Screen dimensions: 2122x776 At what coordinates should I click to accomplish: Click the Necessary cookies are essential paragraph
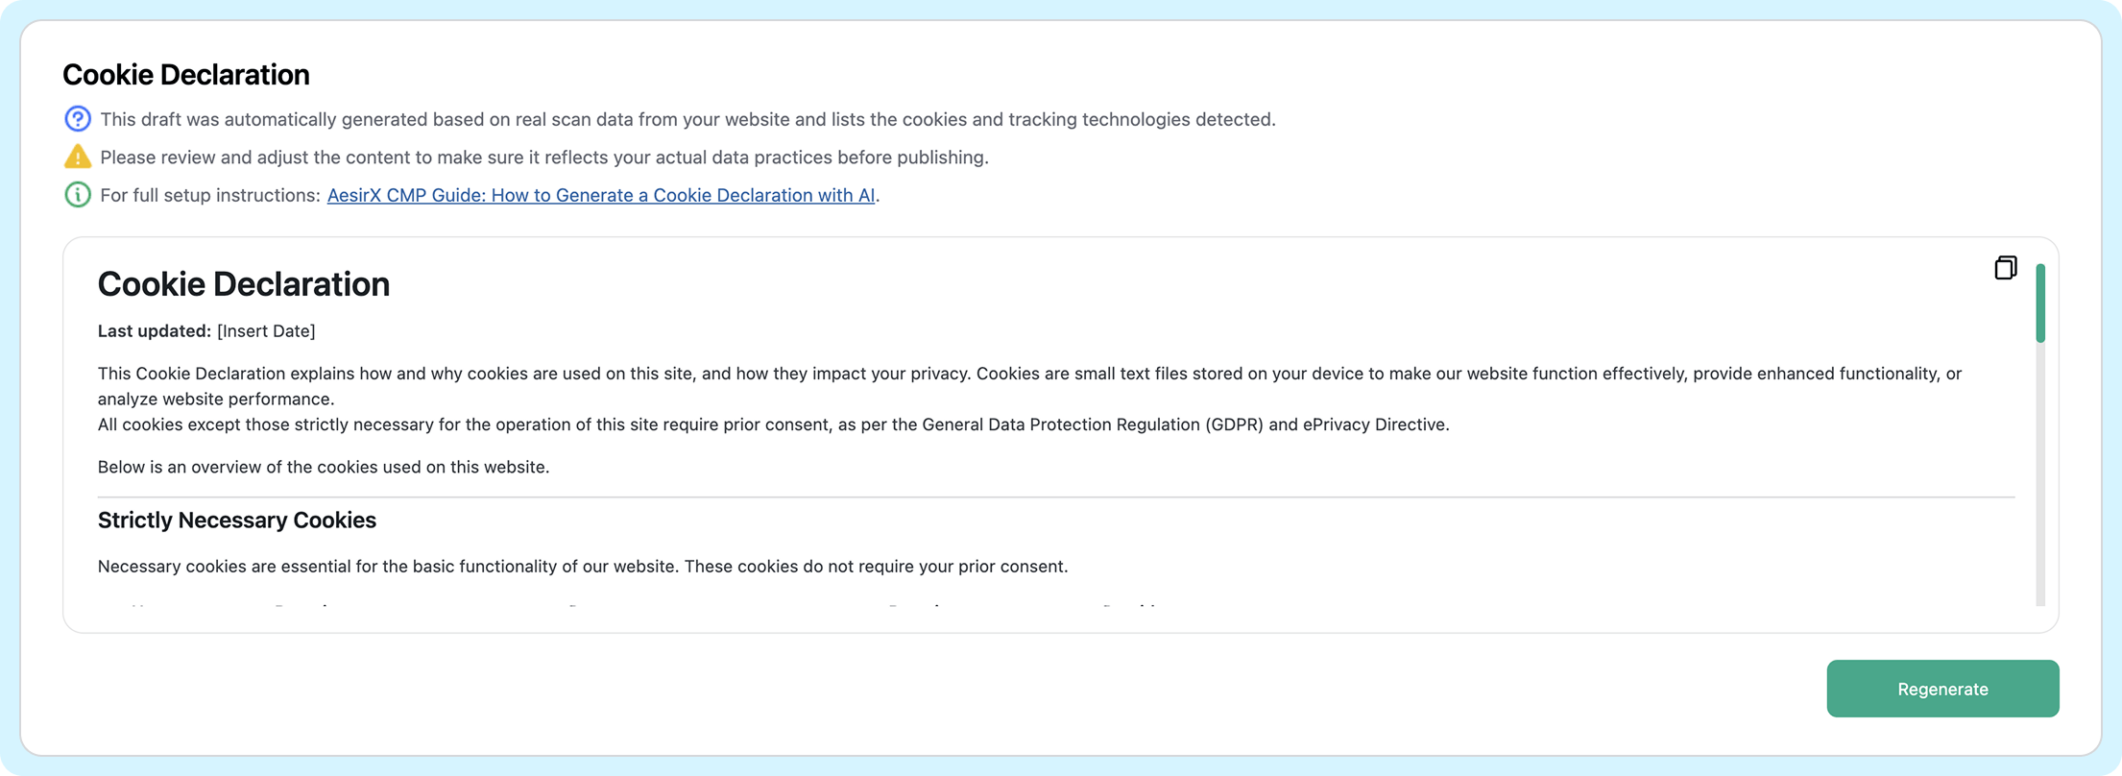[583, 567]
